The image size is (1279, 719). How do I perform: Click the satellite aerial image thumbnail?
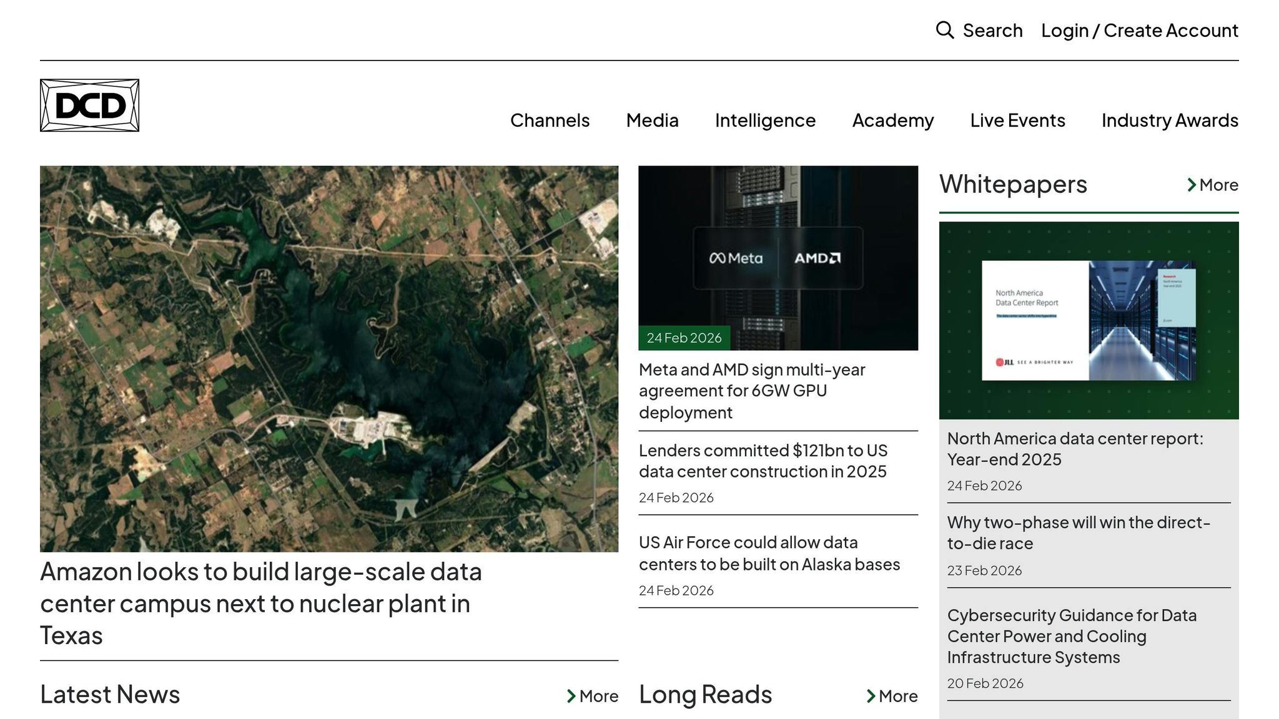(x=329, y=358)
